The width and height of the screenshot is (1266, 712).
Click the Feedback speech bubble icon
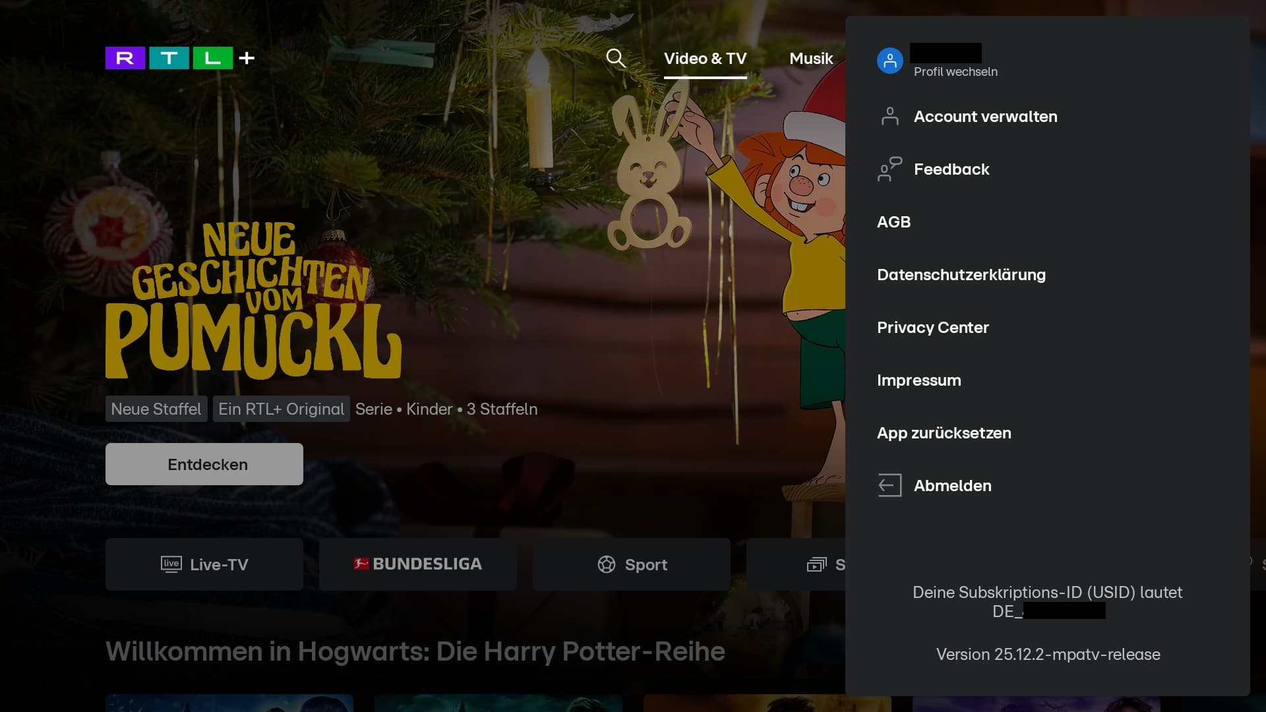(x=889, y=169)
